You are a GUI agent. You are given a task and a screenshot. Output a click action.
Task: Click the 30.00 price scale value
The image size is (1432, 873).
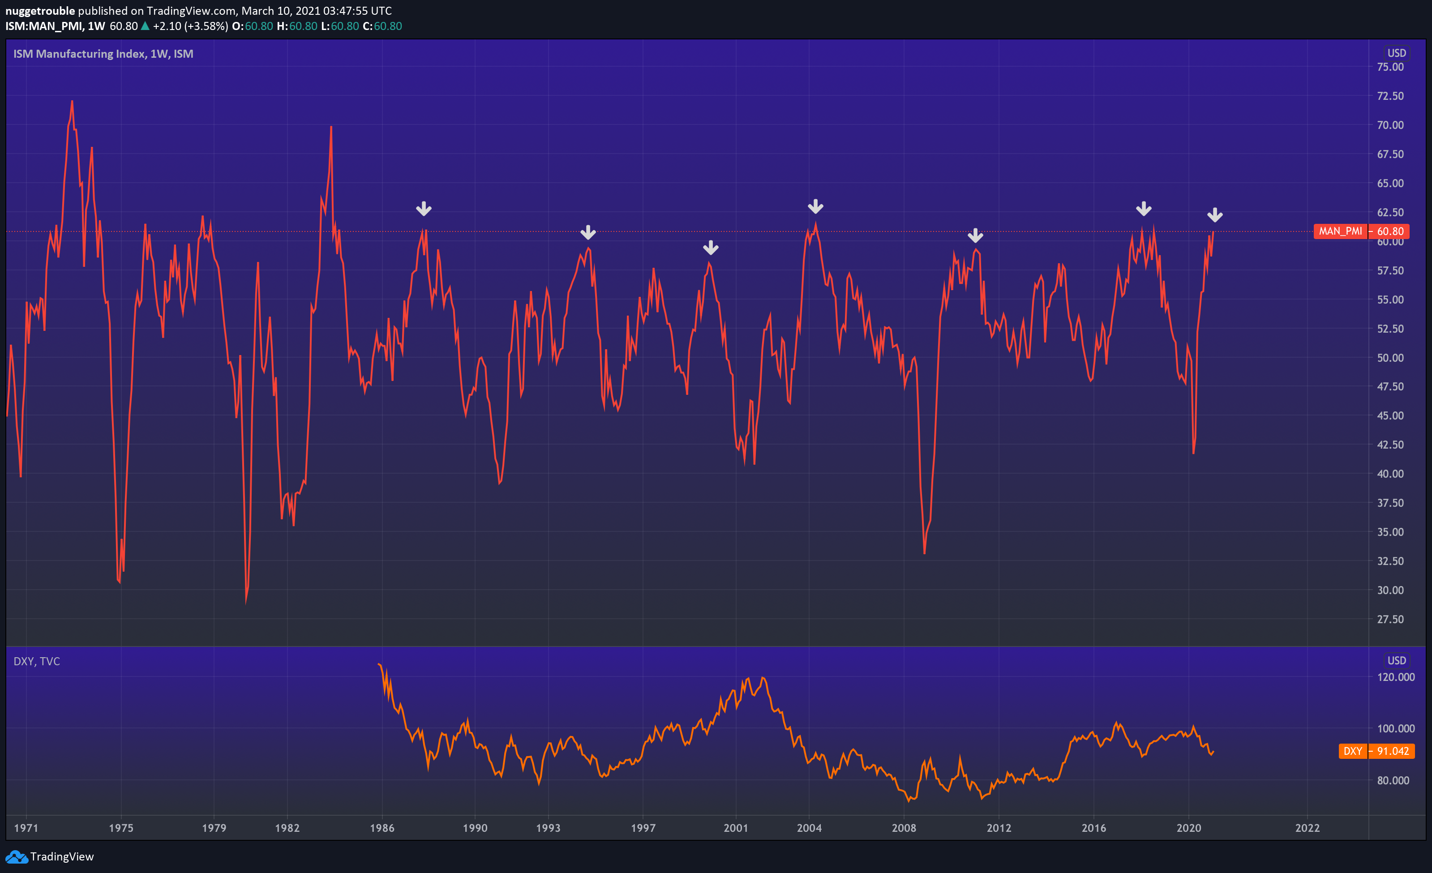tap(1390, 590)
